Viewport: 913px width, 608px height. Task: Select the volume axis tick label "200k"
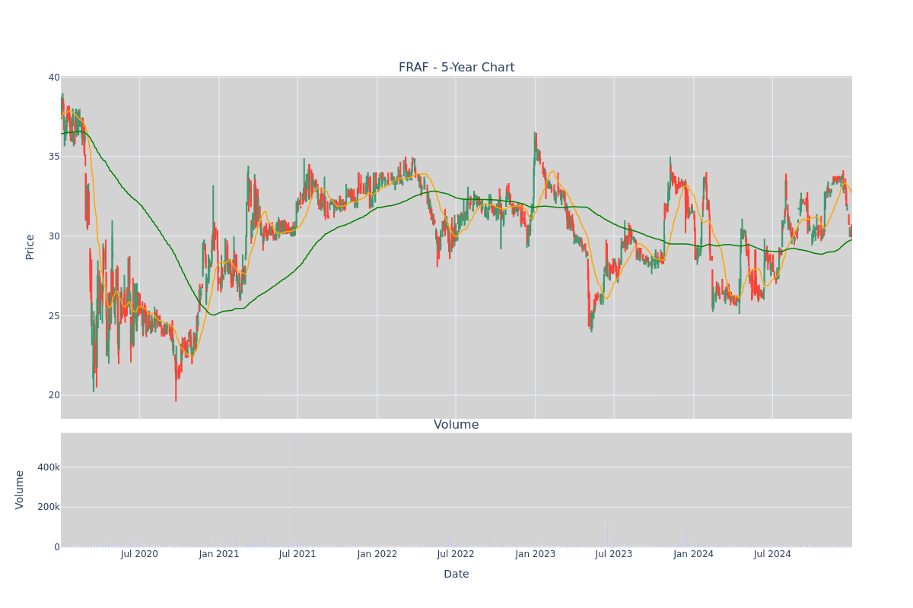pos(49,507)
